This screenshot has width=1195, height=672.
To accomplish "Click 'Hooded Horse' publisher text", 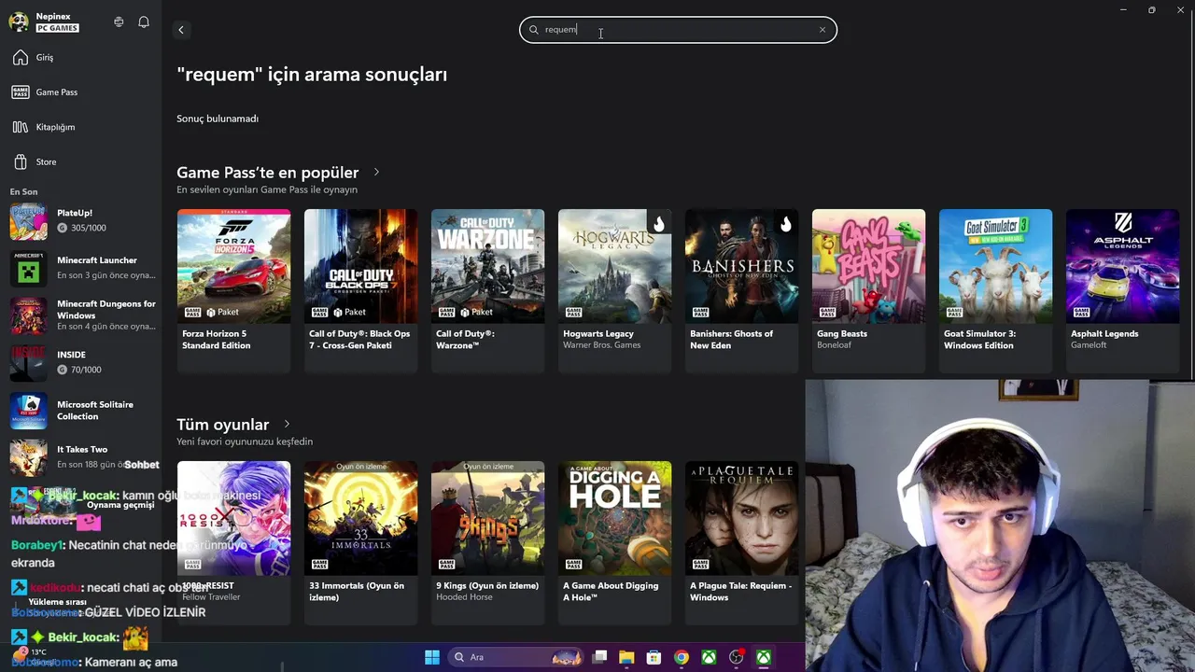I will pos(463,597).
